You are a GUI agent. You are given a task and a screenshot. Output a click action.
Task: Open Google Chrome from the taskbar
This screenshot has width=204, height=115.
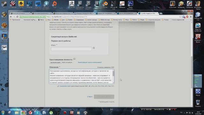point(23,113)
